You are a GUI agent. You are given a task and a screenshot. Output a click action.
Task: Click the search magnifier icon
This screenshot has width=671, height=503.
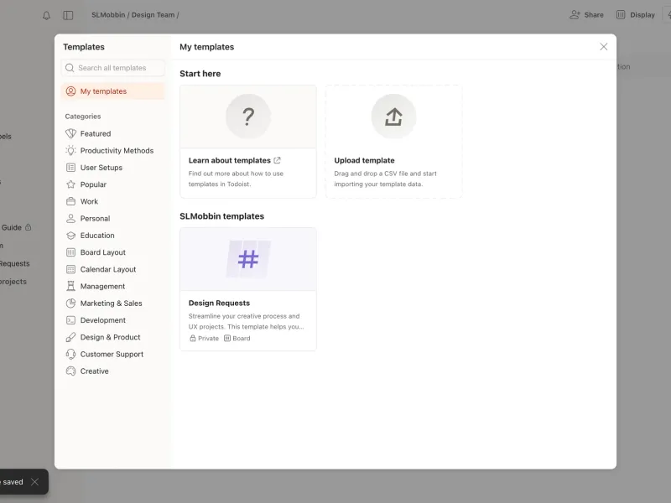point(70,68)
